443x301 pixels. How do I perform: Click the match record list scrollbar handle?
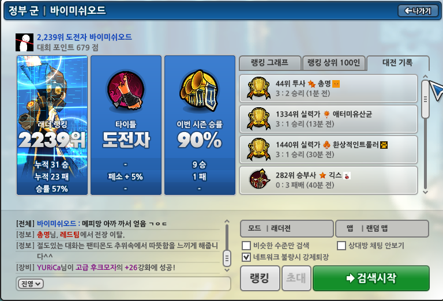(x=425, y=99)
